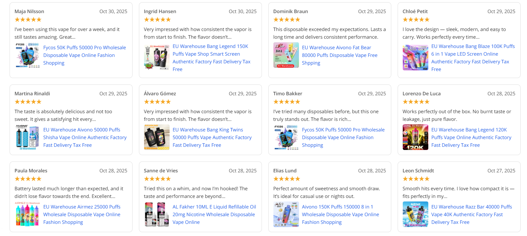Click Aivono 150K product image in Elias Lund's review
The height and width of the screenshot is (236, 527).
[x=286, y=214]
